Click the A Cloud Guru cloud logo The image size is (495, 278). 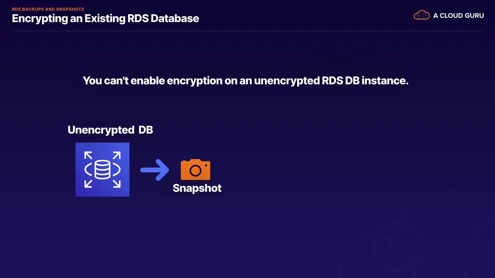[422, 15]
